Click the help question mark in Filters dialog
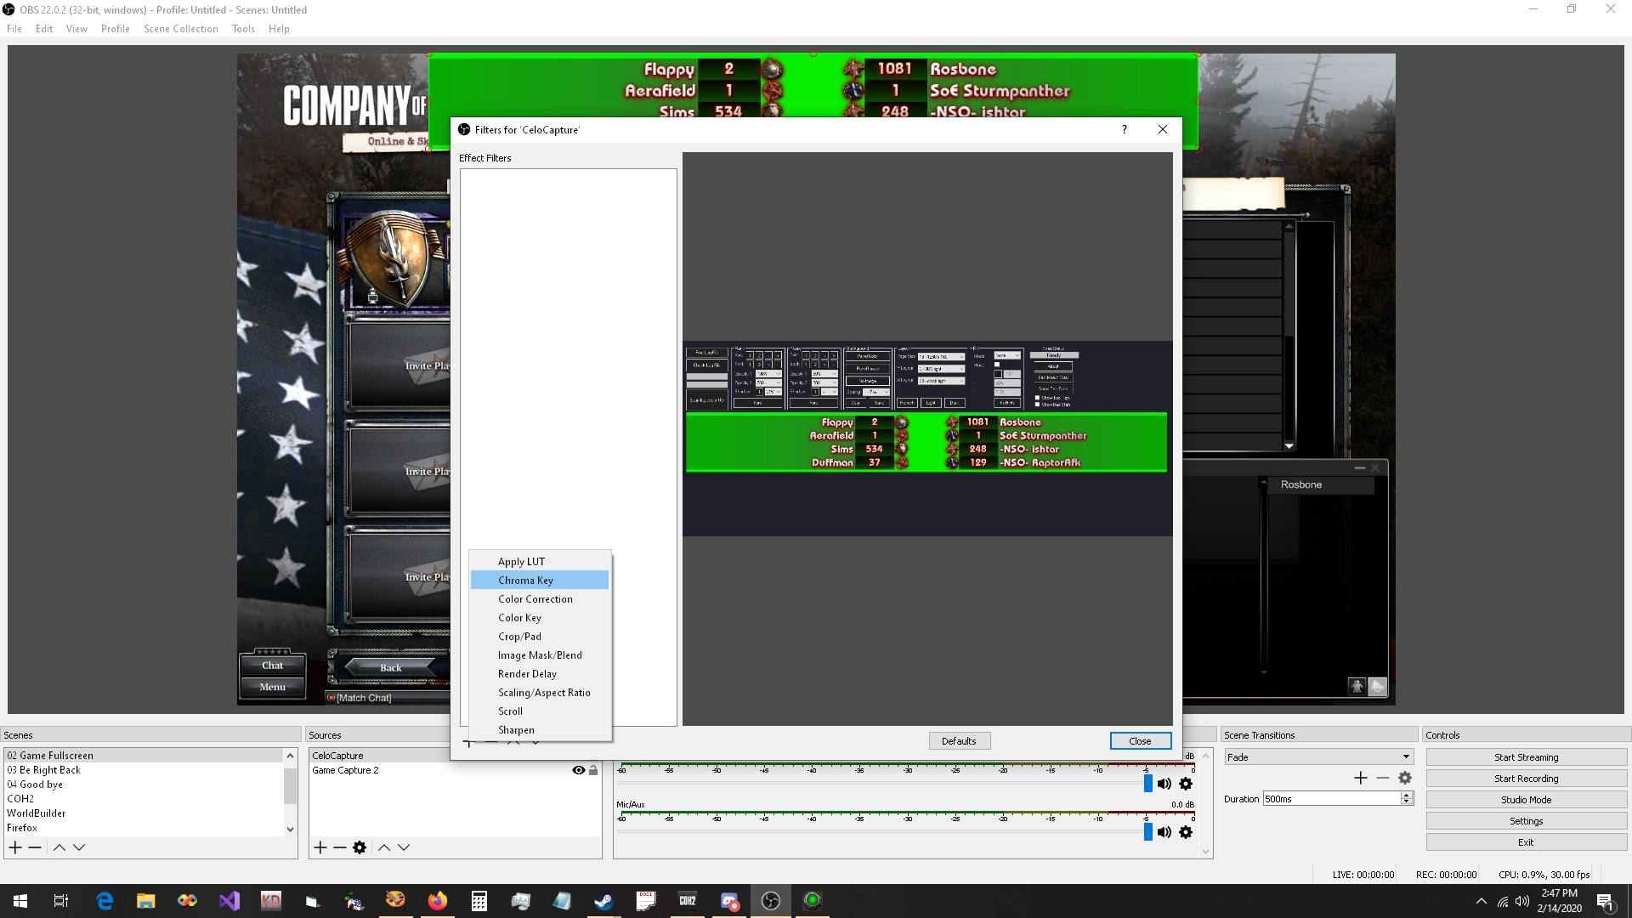This screenshot has width=1632, height=918. click(x=1125, y=129)
